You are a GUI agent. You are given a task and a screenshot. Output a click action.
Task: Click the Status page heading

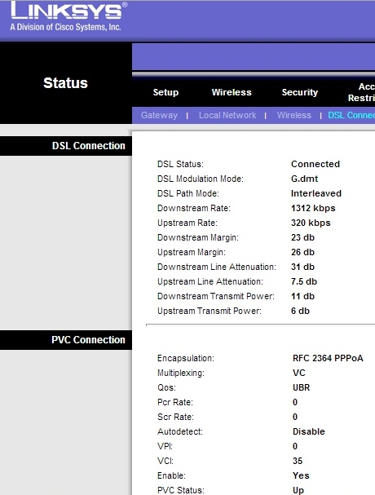[x=65, y=83]
